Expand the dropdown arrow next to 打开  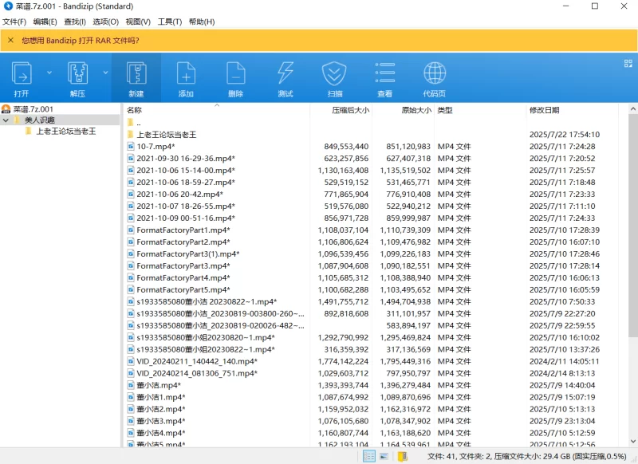[49, 73]
